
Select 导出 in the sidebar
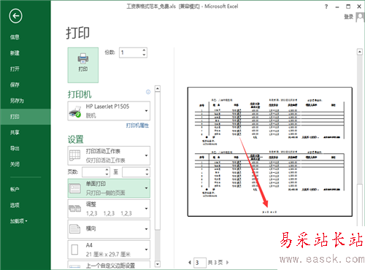click(x=15, y=148)
